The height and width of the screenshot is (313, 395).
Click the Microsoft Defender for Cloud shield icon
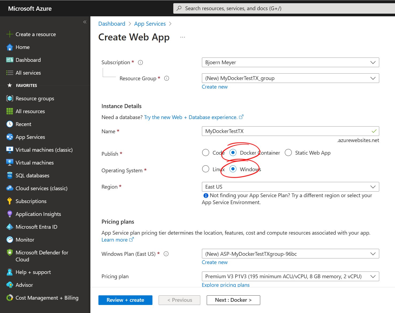coord(10,252)
